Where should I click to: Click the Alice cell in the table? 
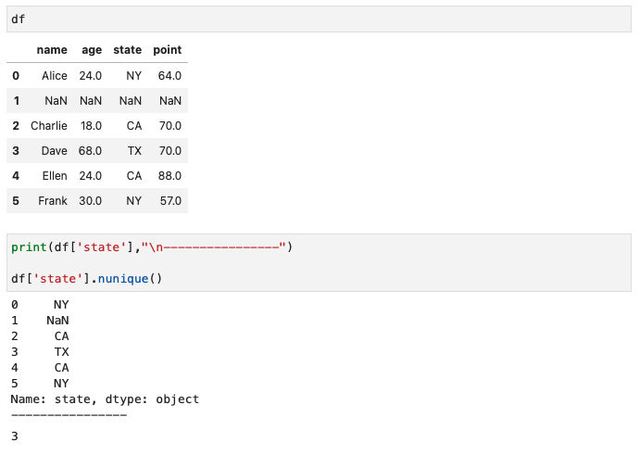click(55, 76)
